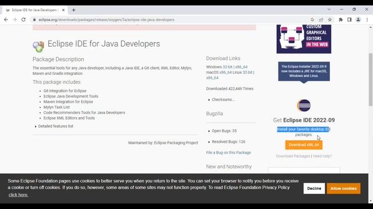Screen dimensions: 373x209
Task: Click the Allow cookies button
Action: [343, 188]
